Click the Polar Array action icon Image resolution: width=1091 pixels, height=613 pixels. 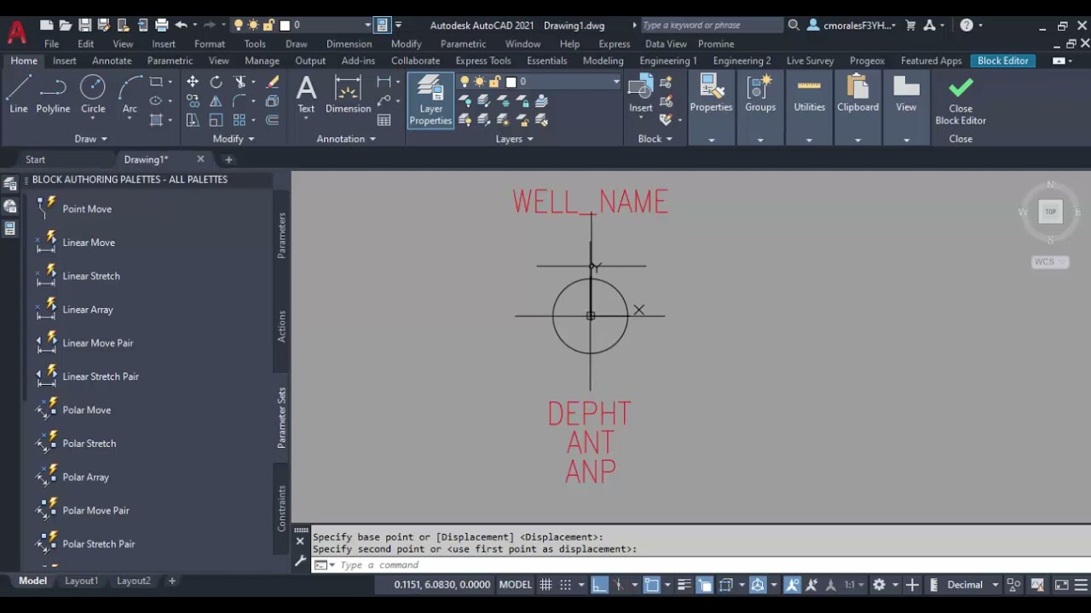click(x=46, y=477)
